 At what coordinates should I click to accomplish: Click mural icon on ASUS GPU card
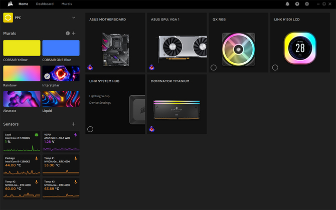152,68
